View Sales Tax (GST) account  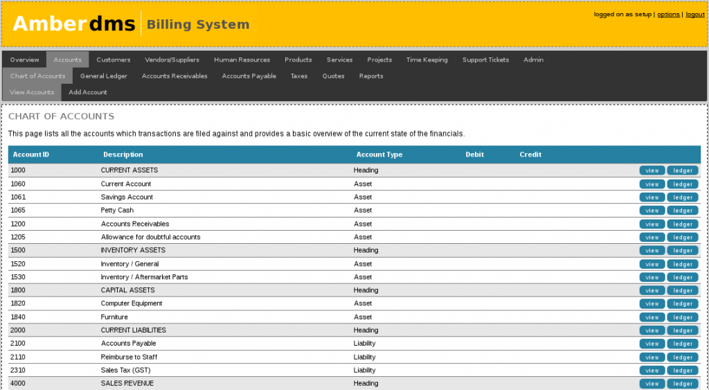click(x=652, y=370)
